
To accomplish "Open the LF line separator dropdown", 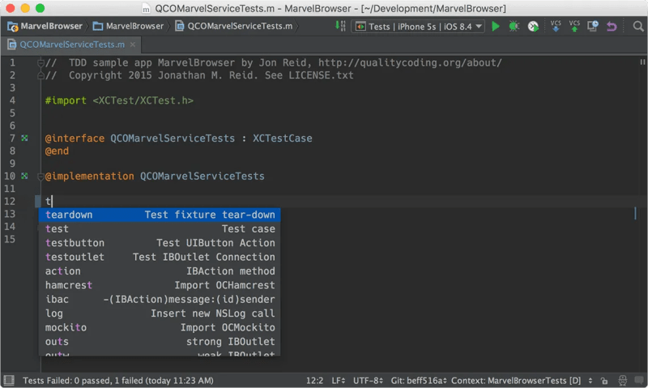I will [338, 381].
